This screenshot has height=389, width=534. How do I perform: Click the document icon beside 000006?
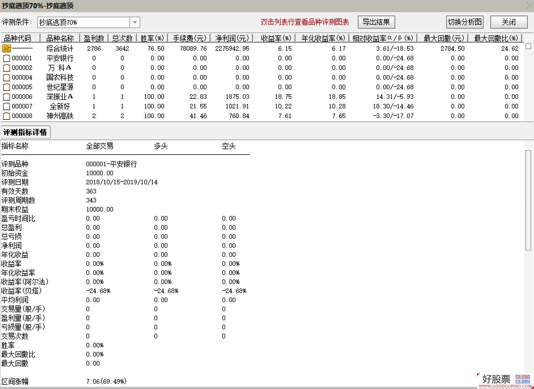(7, 97)
